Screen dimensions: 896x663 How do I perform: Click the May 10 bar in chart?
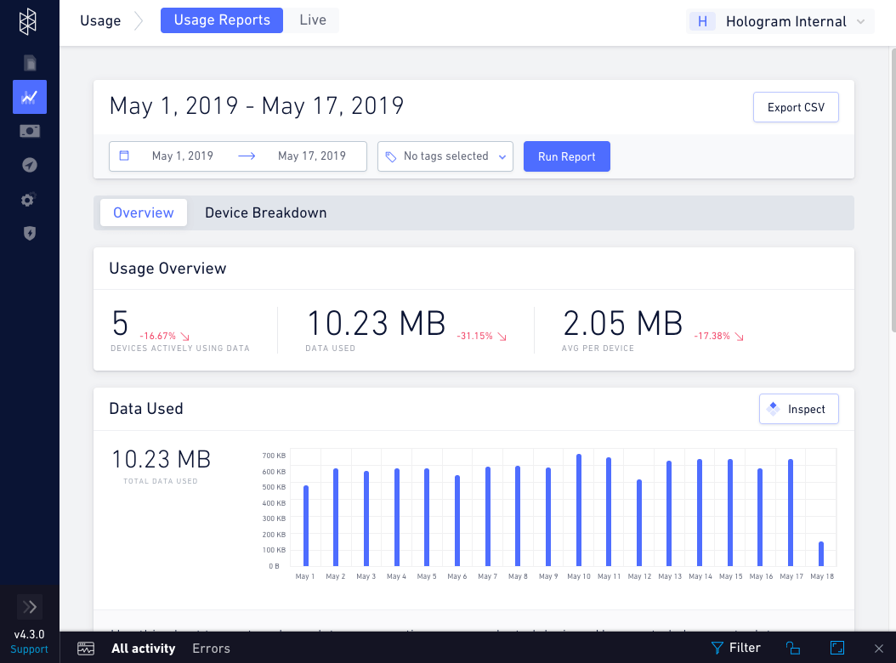(579, 510)
